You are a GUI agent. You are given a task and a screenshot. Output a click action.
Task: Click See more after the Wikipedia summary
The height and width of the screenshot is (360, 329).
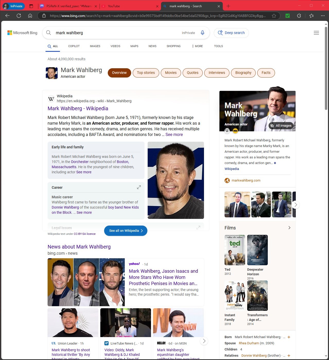(174, 134)
